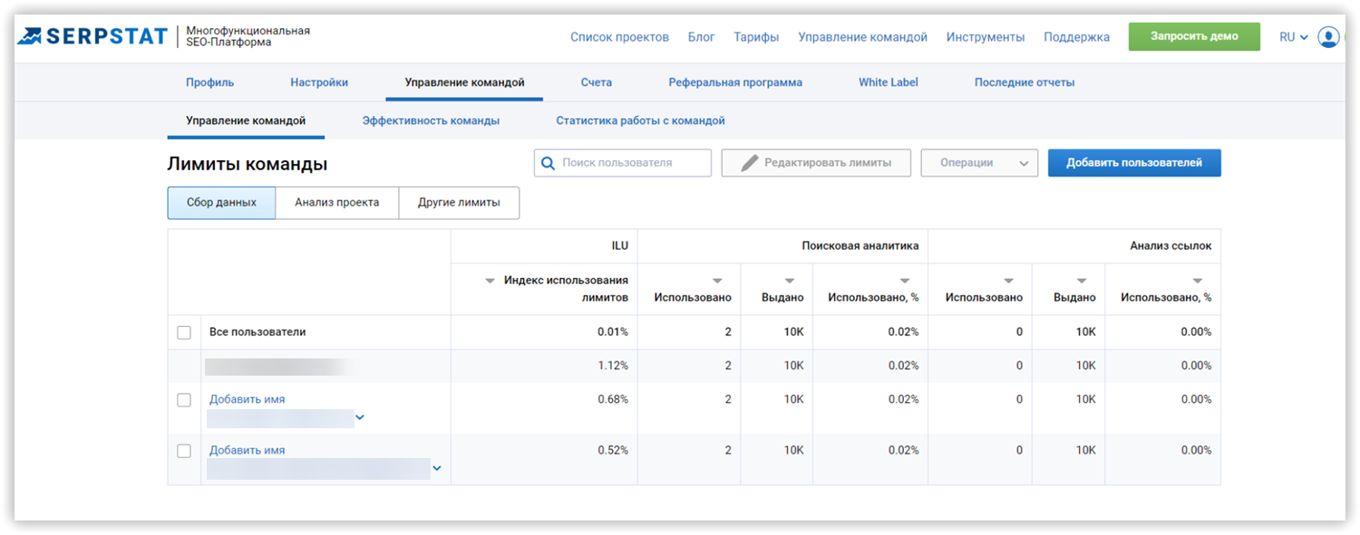
Task: Click the search magnifier icon in user search
Action: [548, 163]
